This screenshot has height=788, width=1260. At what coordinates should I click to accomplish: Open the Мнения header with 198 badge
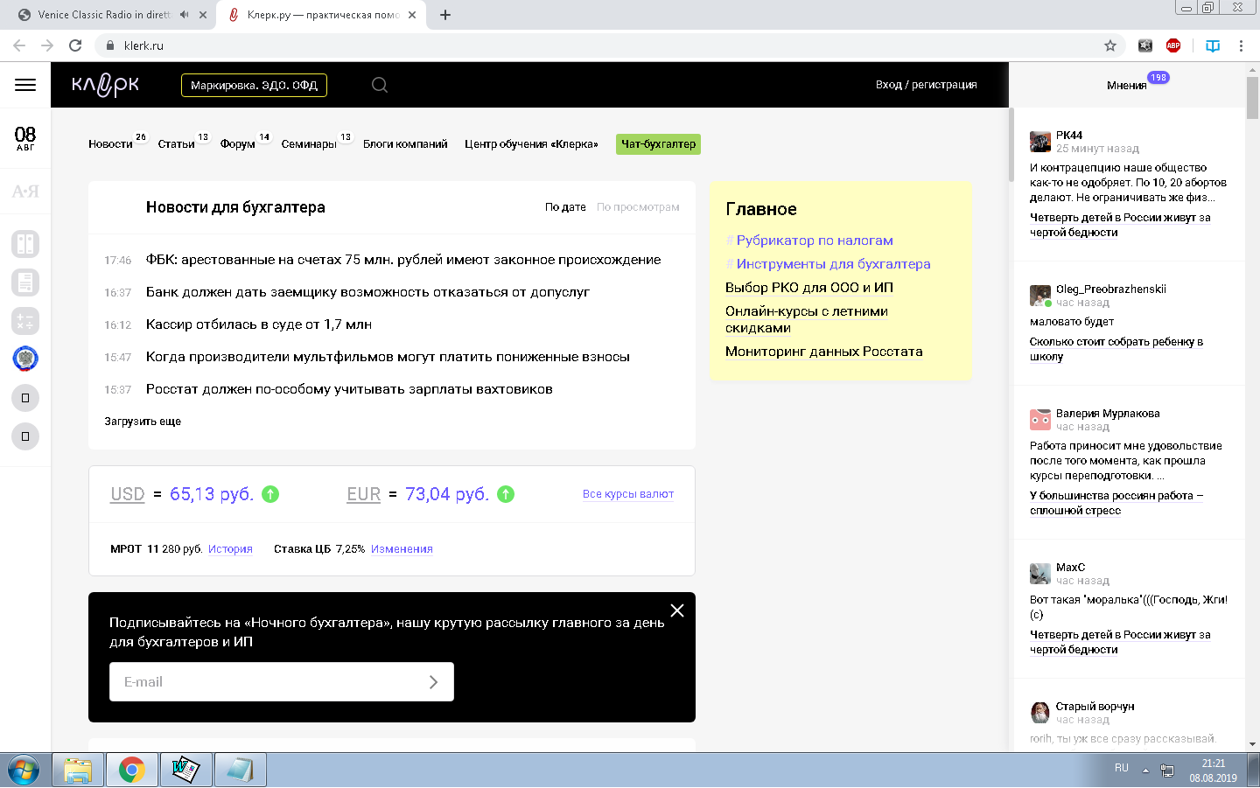pyautogui.click(x=1127, y=85)
